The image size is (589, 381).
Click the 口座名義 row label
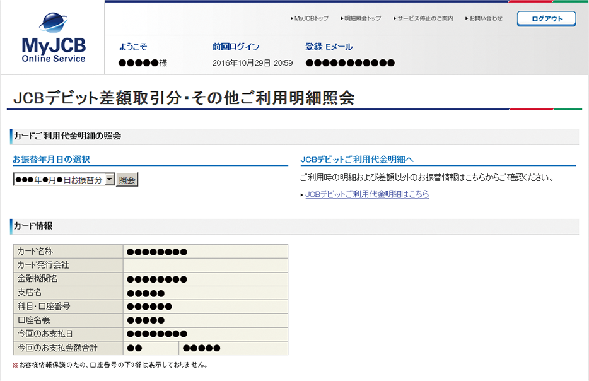click(68, 320)
